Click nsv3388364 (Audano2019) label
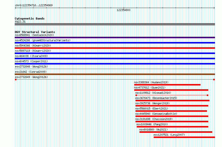The image size is (222, 147). click(x=151, y=82)
